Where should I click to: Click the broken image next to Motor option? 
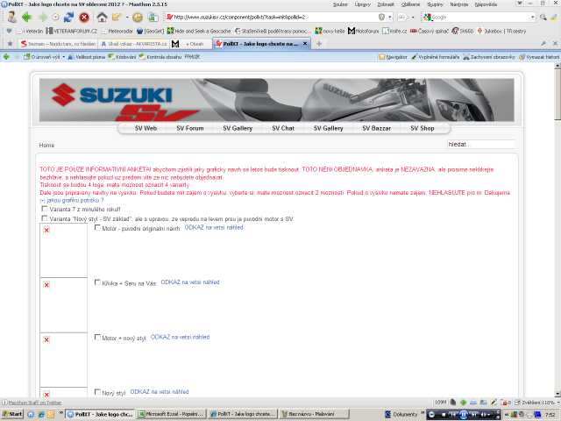coord(46,230)
